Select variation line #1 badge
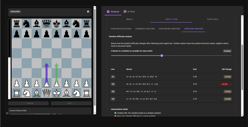Image resolution: width=248 pixels, height=127 pixels. pyautogui.click(x=113, y=76)
